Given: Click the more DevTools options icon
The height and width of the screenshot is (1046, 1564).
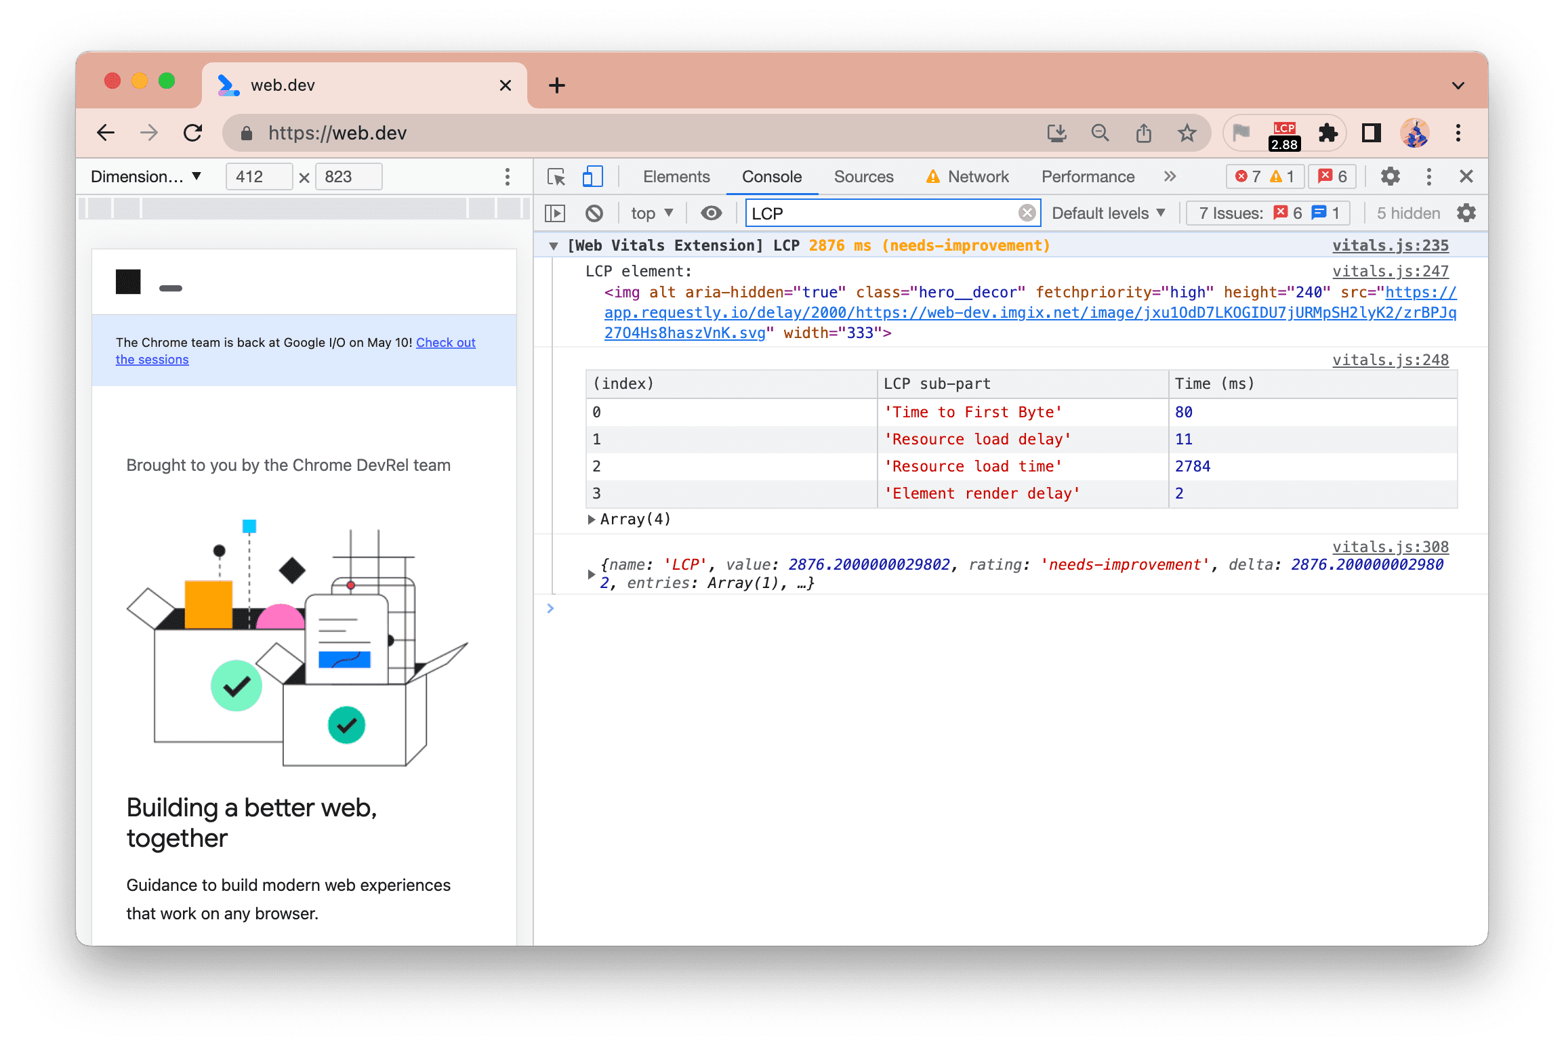Looking at the screenshot, I should [1427, 176].
